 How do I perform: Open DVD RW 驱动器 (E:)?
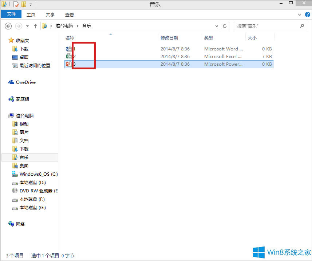(35, 191)
